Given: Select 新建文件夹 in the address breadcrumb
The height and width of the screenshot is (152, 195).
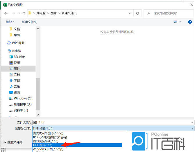Looking at the screenshot, I should 69,13.
